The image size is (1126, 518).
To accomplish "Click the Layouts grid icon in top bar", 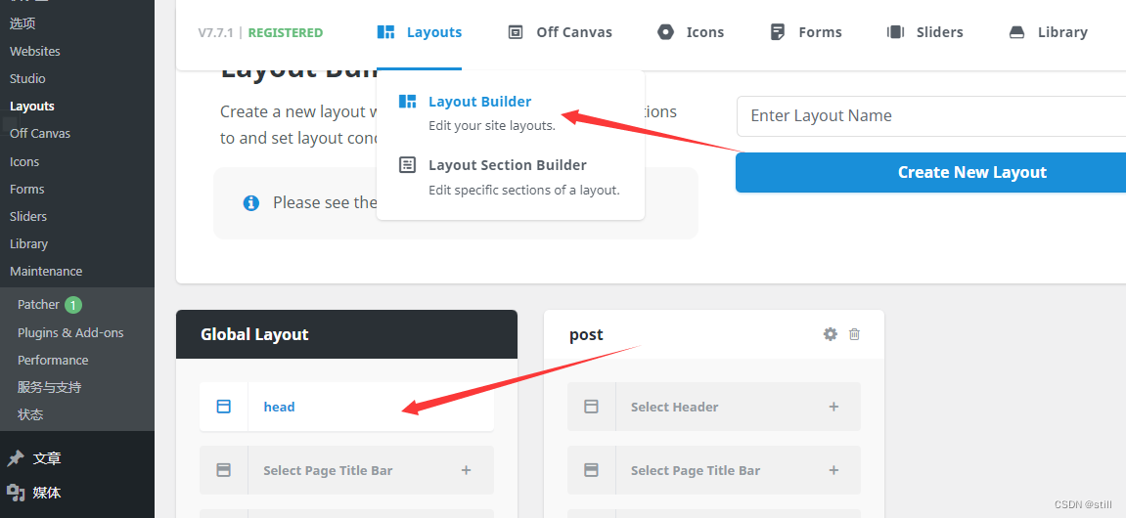I will [x=385, y=32].
